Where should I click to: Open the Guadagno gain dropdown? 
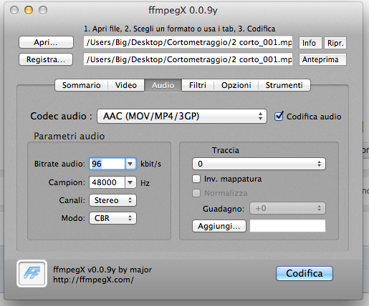pos(287,208)
